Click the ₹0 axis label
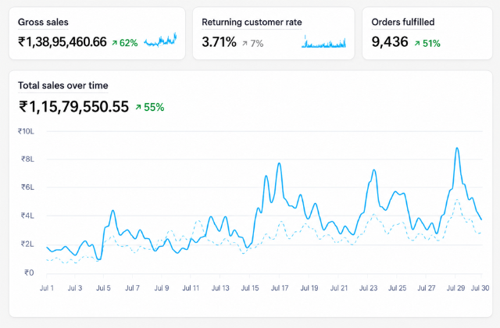The height and width of the screenshot is (328, 500). tap(29, 273)
